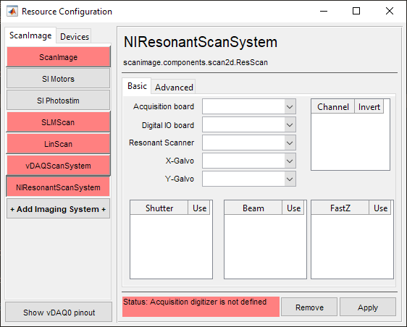Select the SLMScan imaging system
The height and width of the screenshot is (327, 407).
tap(59, 122)
